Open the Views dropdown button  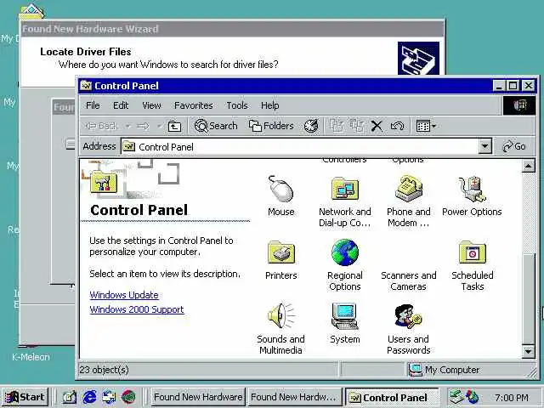tap(426, 126)
